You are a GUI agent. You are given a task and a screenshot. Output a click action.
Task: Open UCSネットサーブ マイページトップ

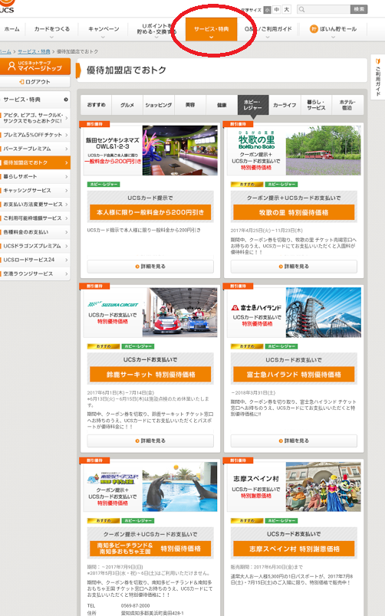[x=35, y=66]
